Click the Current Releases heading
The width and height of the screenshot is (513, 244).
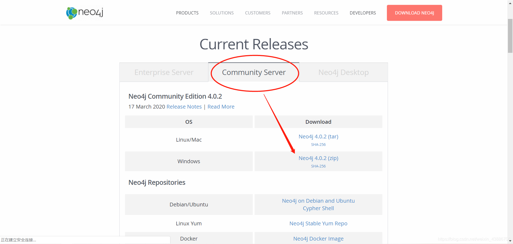pos(254,44)
